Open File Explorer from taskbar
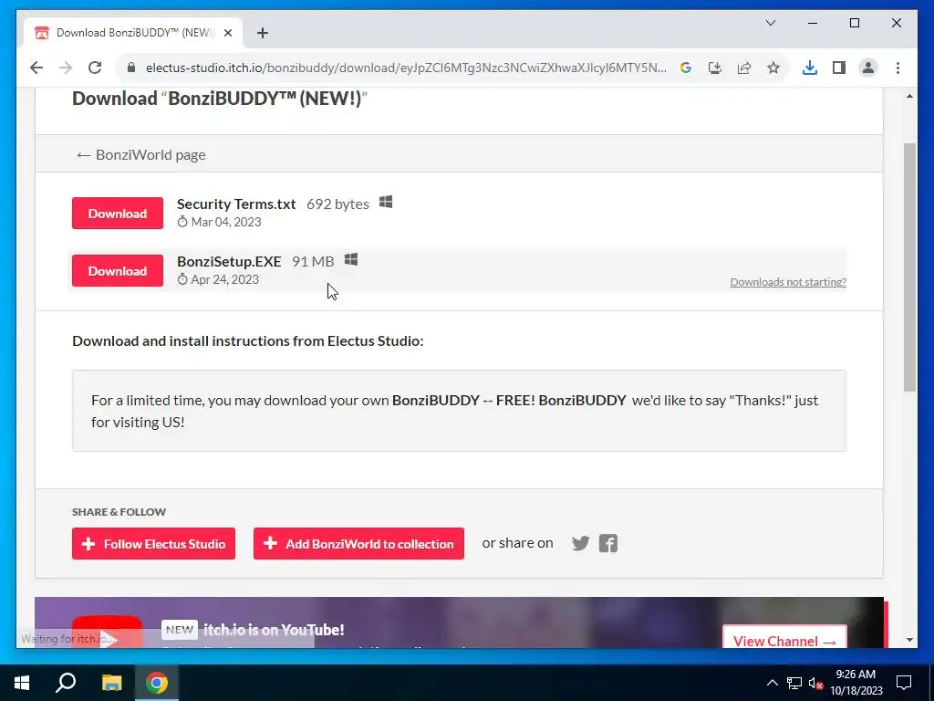Image resolution: width=934 pixels, height=701 pixels. pyautogui.click(x=111, y=683)
